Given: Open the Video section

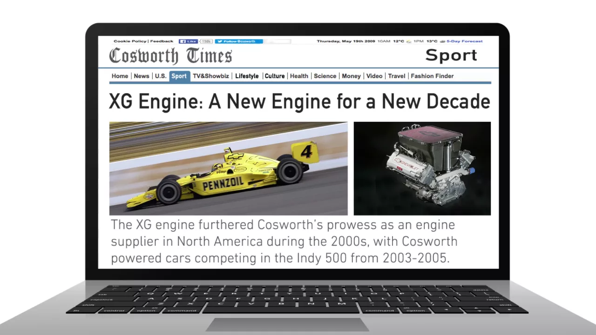Looking at the screenshot, I should (x=374, y=76).
